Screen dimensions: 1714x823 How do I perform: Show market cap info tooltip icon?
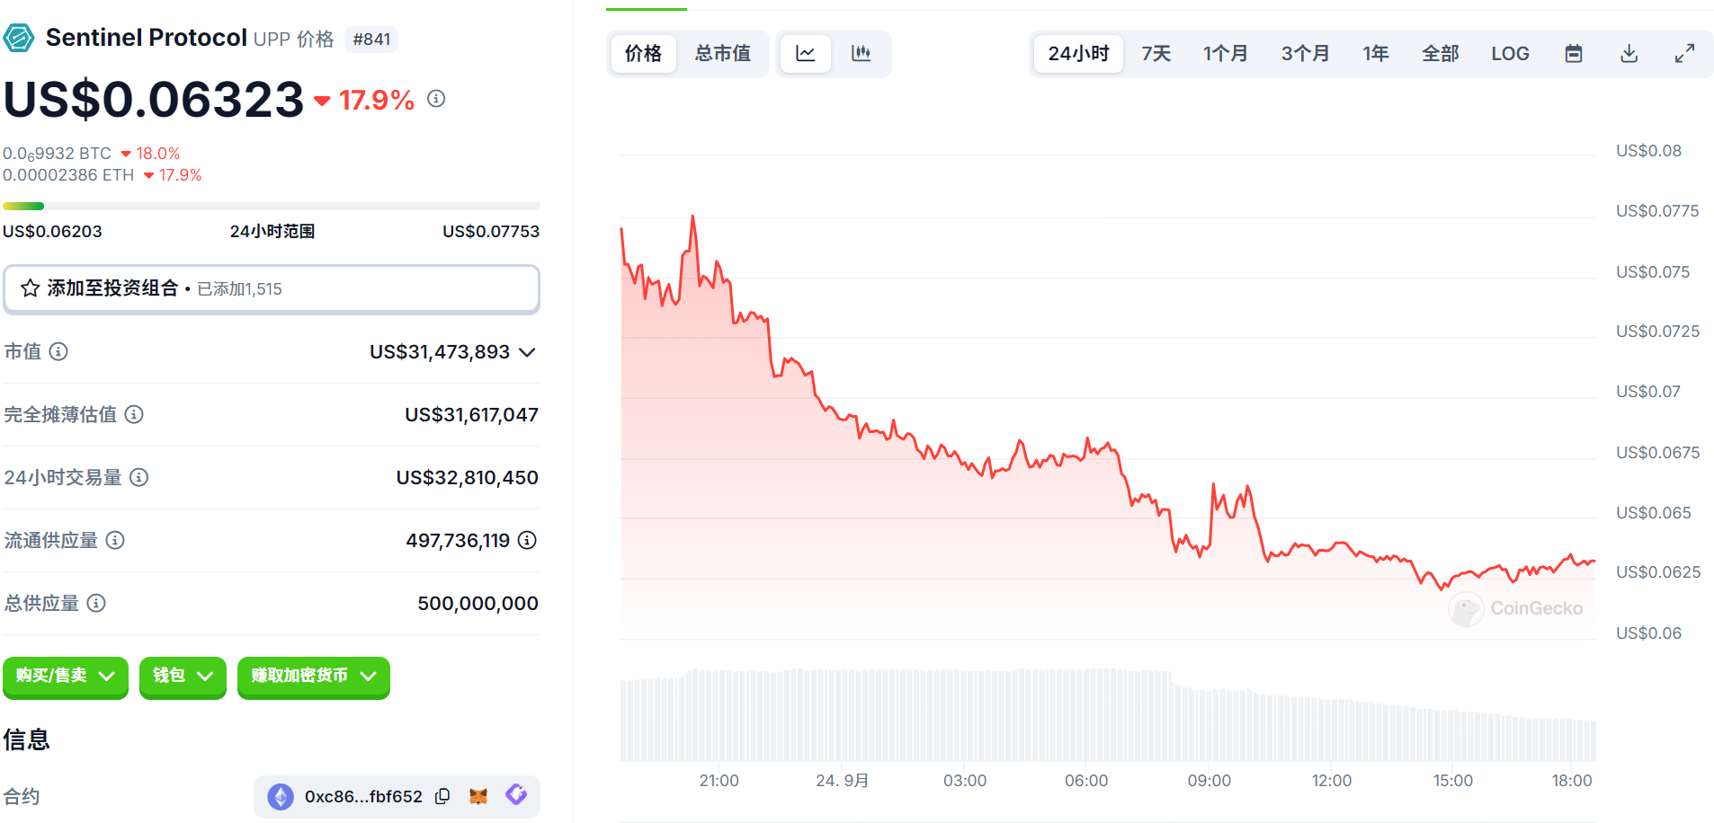pyautogui.click(x=58, y=351)
